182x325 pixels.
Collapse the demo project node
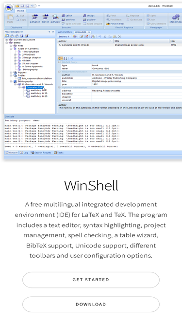(x=7, y=43)
